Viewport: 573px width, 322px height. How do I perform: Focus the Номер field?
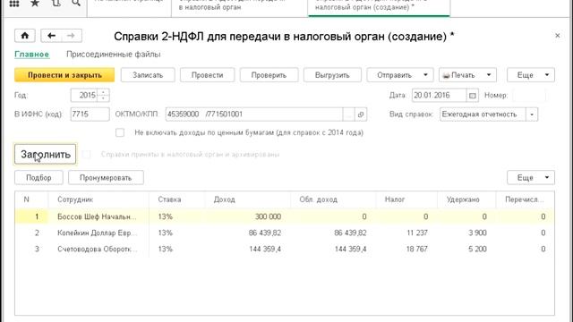[529, 96]
